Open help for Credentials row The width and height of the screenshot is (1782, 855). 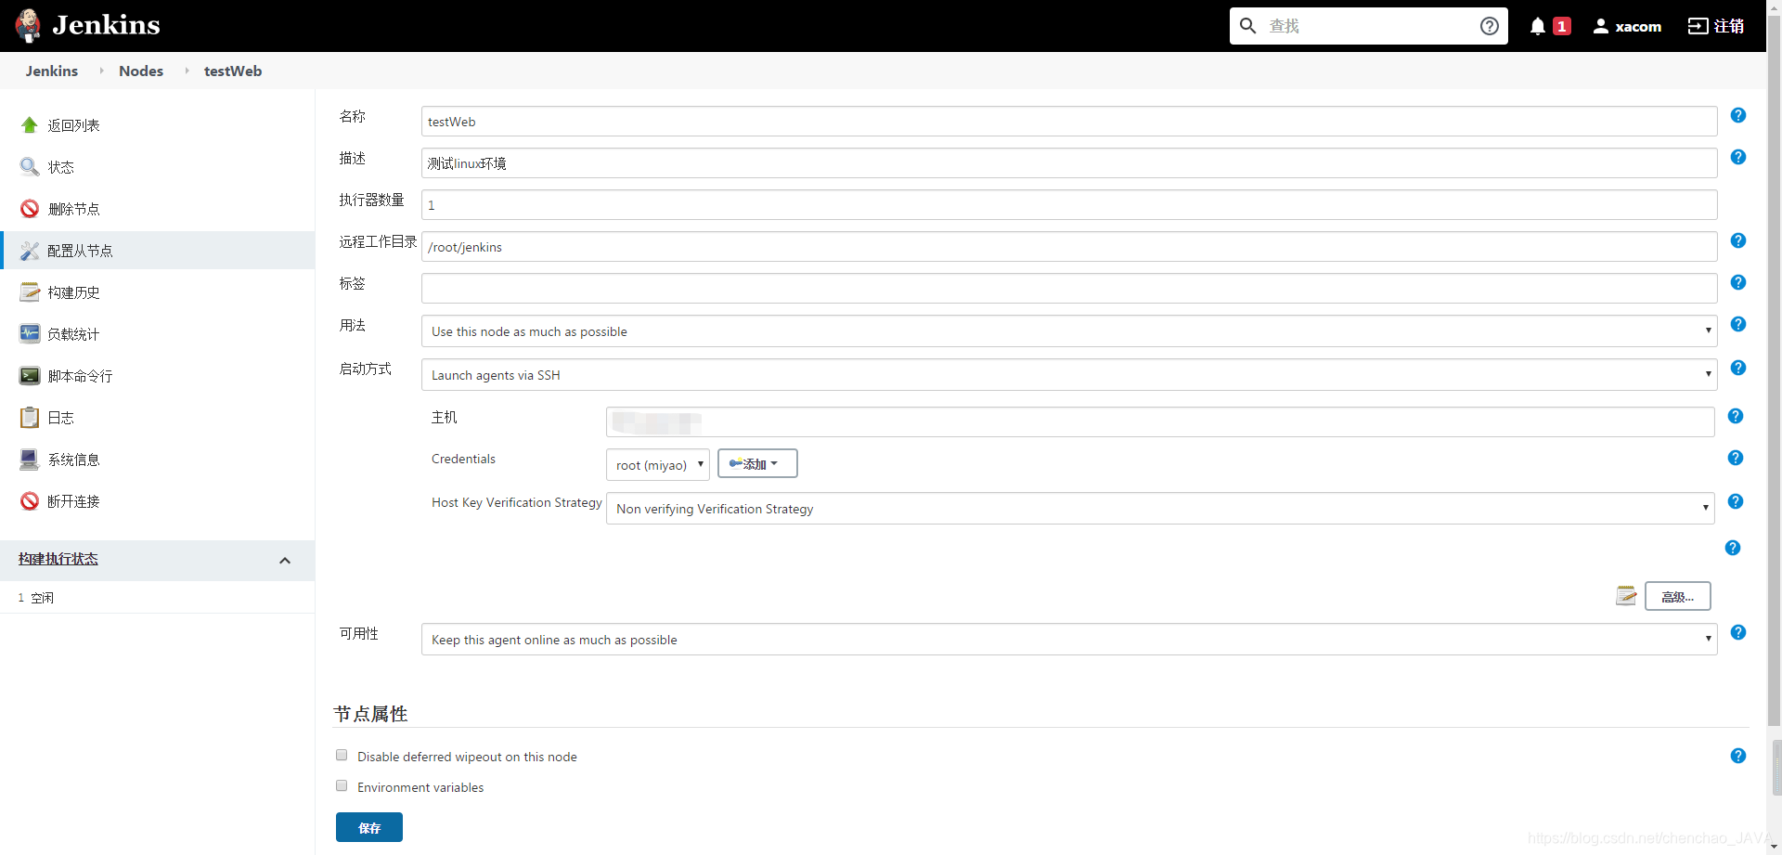tap(1736, 458)
